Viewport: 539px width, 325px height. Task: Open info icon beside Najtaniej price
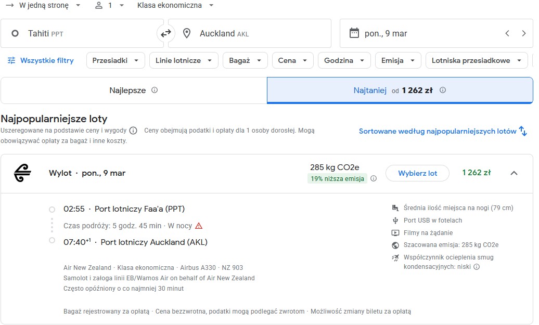click(x=443, y=90)
